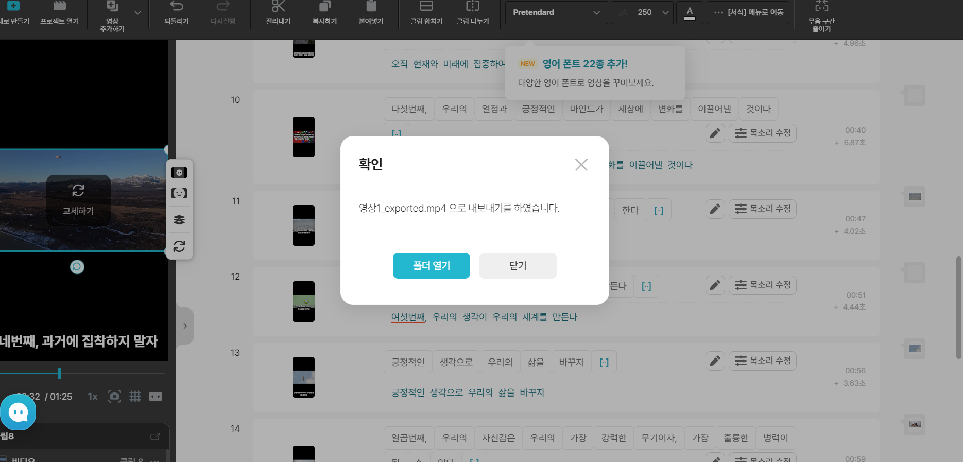This screenshot has width=963, height=462.
Task: Click the face-in-brackets icon in the side toolbar
Action: (x=179, y=193)
